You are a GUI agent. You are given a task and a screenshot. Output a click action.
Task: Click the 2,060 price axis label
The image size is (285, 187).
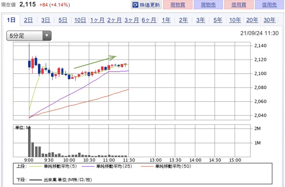[x=260, y=101]
